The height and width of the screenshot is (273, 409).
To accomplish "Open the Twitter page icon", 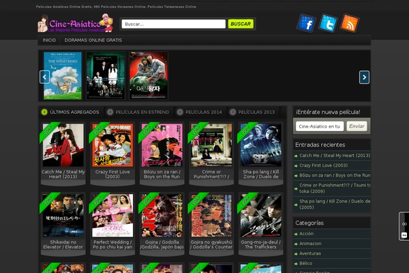I will (328, 23).
